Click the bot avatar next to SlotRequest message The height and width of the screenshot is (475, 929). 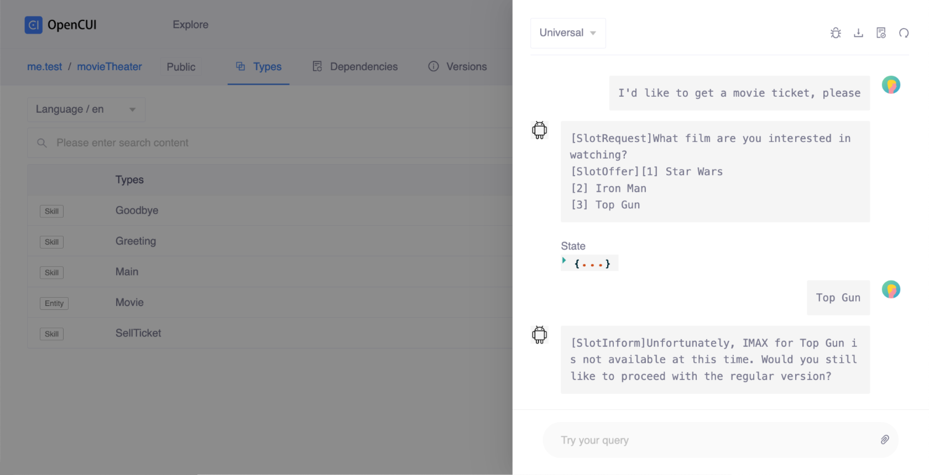[x=539, y=130]
